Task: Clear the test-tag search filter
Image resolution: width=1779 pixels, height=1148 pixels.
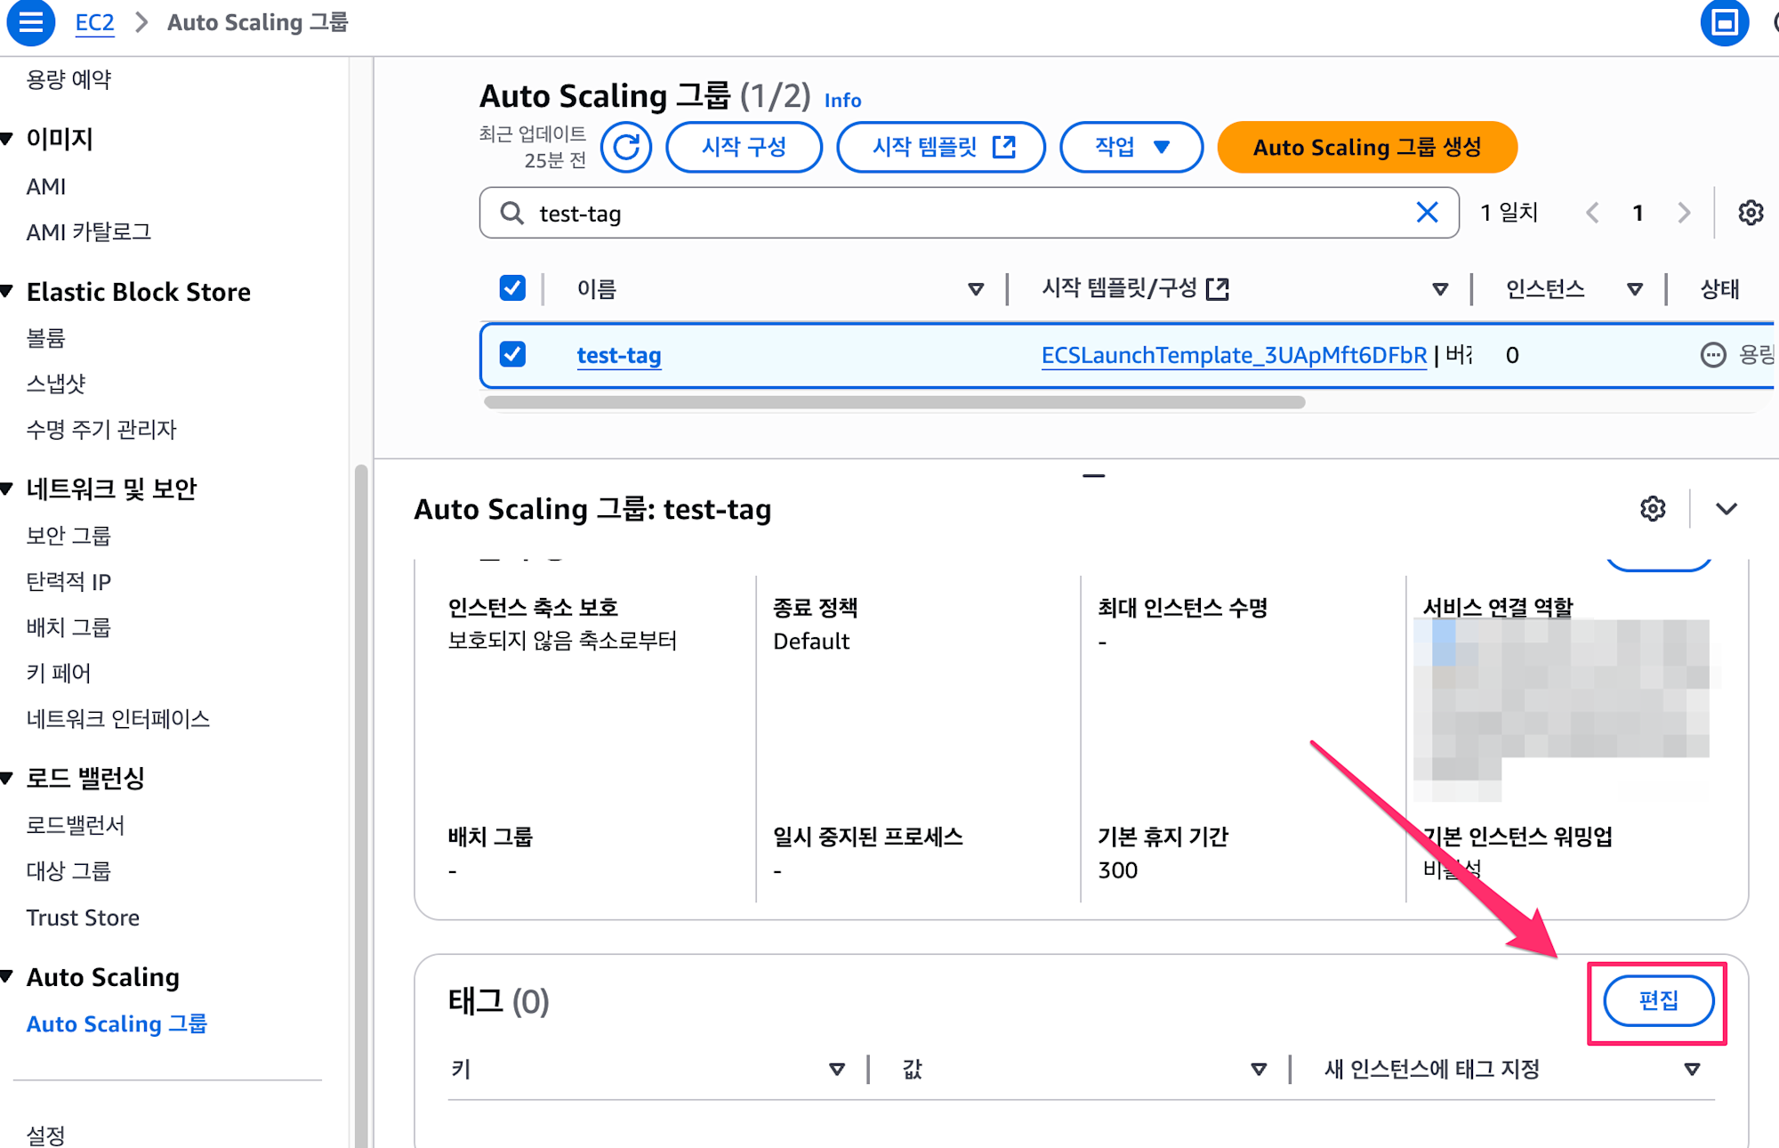Action: [x=1427, y=213]
